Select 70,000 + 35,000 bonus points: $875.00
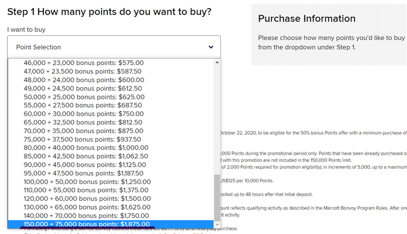The image size is (407, 234). (83, 131)
